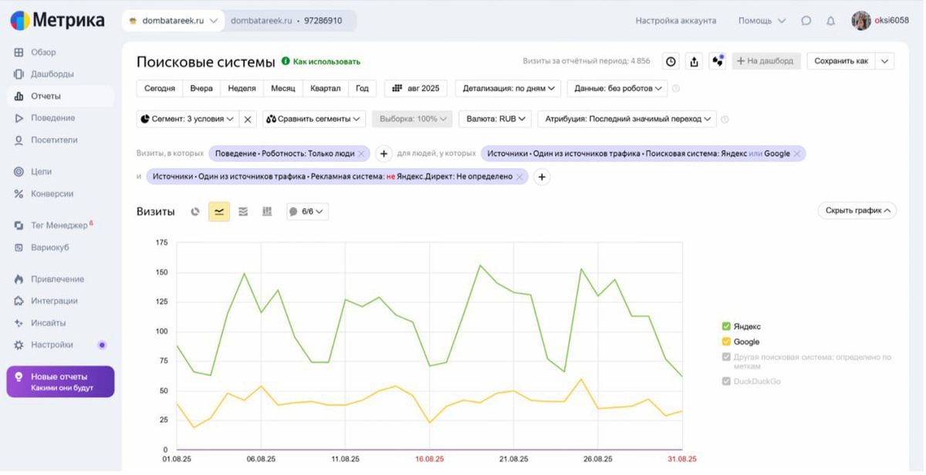Image resolution: width=926 pixels, height=475 pixels.
Task: Open the авг 2025 date picker
Action: pos(416,89)
